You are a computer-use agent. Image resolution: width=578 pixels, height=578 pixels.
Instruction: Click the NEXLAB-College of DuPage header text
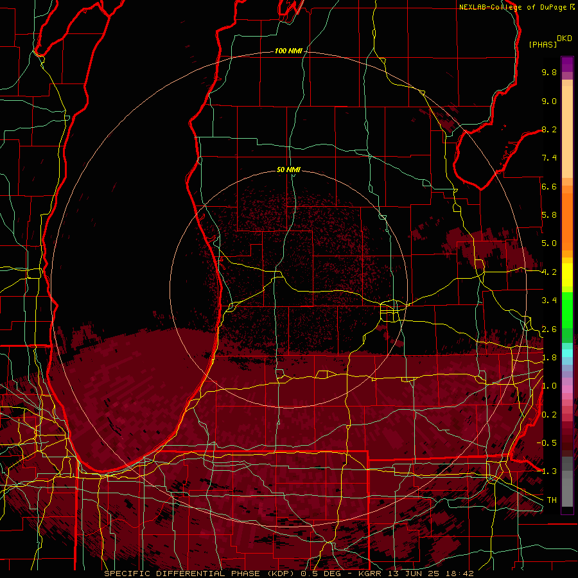512,7
